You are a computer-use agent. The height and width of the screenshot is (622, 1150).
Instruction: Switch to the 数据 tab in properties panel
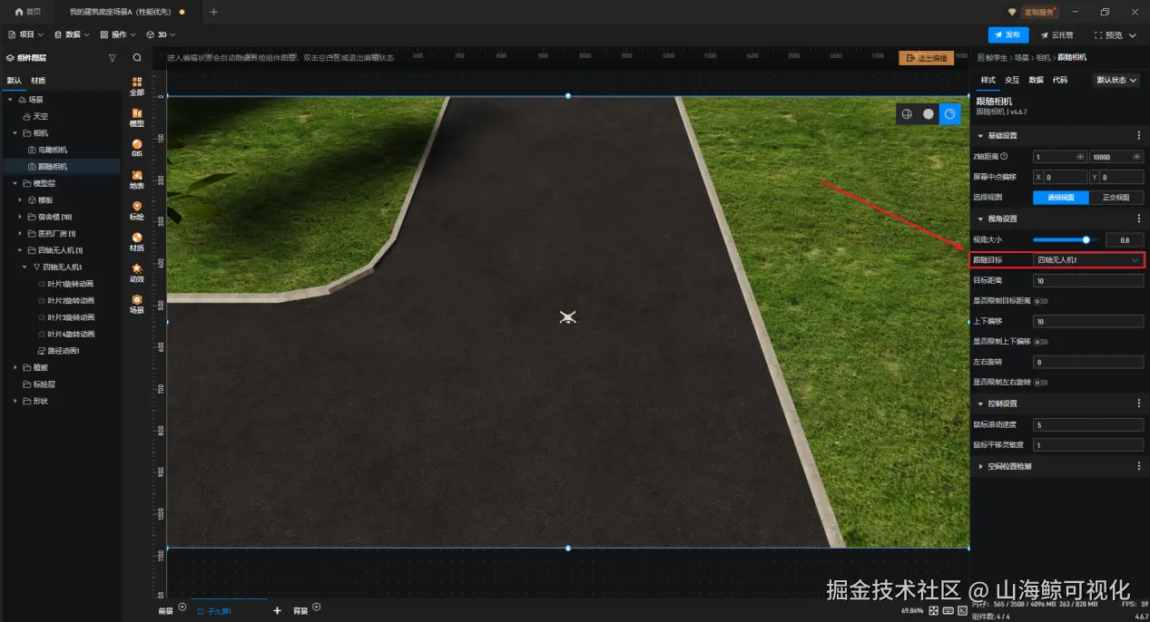tap(1036, 80)
